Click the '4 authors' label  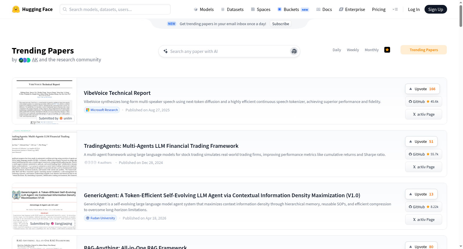click(104, 163)
